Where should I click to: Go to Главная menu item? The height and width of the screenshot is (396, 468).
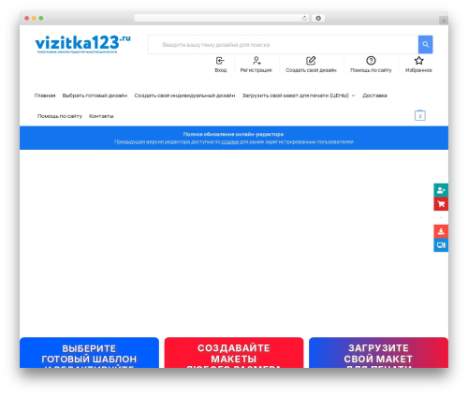[45, 95]
